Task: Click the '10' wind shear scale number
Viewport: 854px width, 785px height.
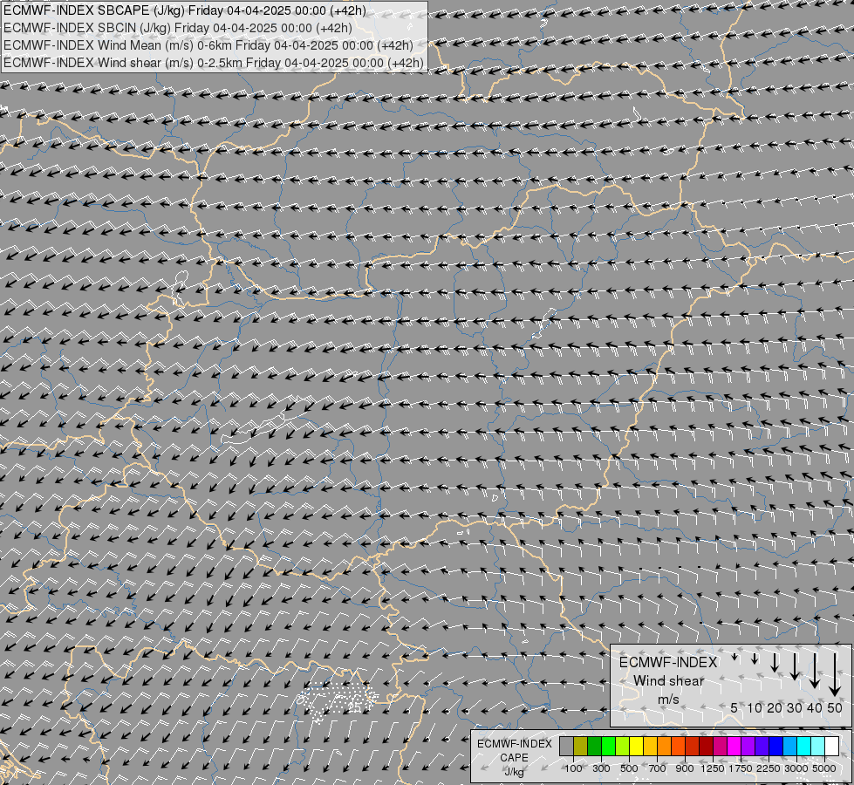Action: [755, 707]
